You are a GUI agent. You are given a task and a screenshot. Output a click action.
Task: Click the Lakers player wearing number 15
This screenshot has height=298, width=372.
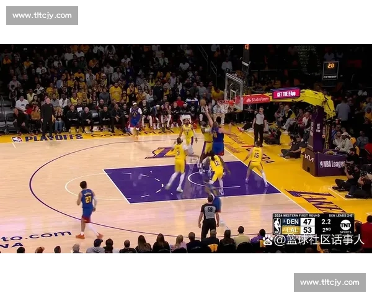click(x=255, y=161)
